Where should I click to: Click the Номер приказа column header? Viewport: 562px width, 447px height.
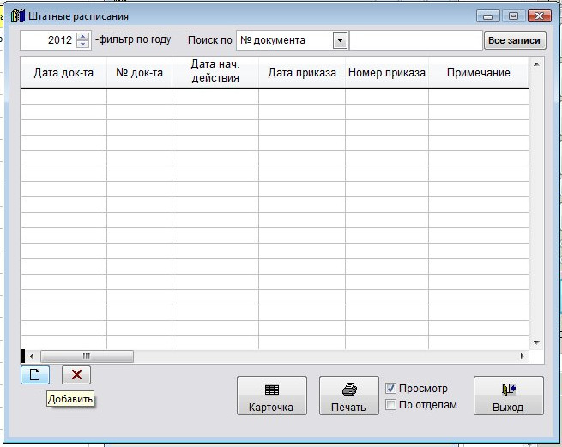[x=387, y=73]
